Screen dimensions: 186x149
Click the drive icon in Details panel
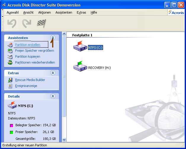point(12,105)
